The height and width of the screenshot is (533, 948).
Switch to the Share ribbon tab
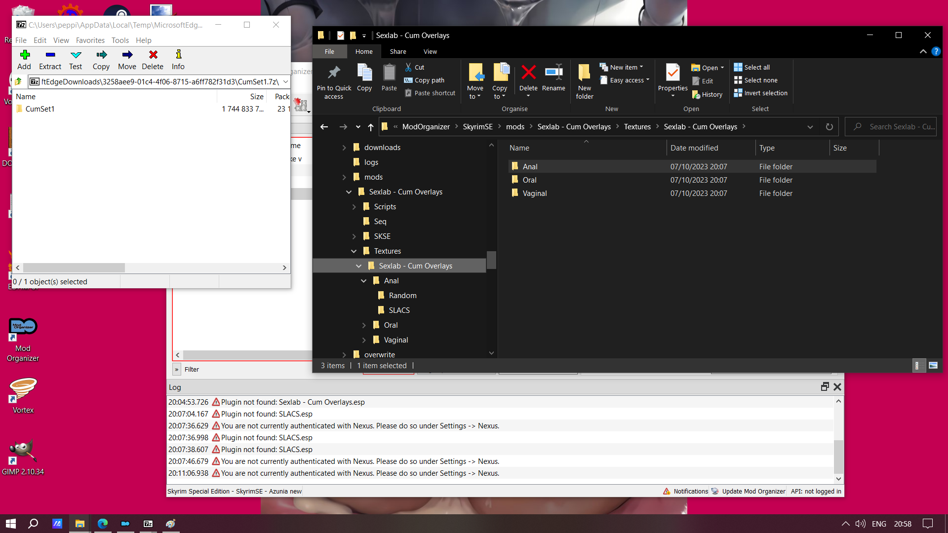(398, 51)
